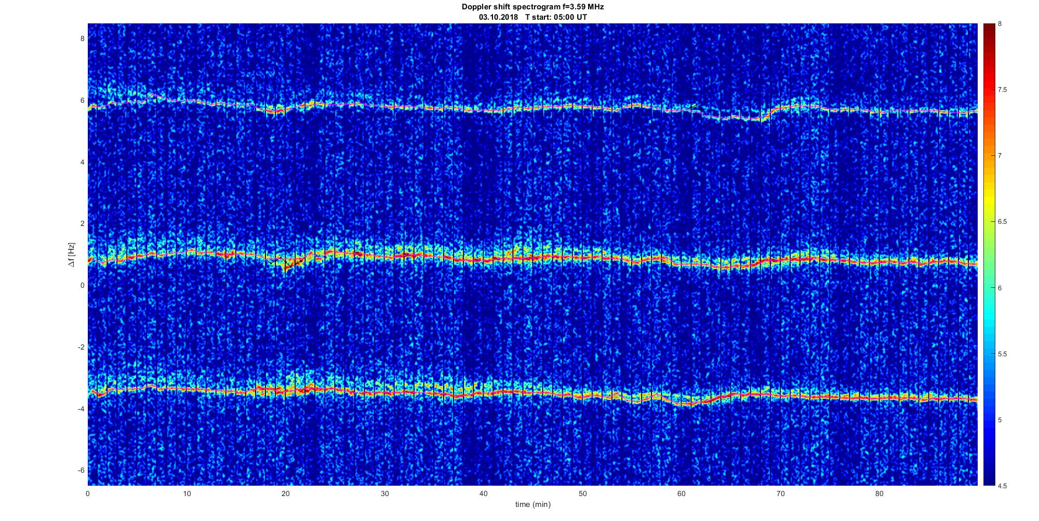Click the colorbar tick label '6.5'
The height and width of the screenshot is (521, 1039).
click(x=1003, y=222)
